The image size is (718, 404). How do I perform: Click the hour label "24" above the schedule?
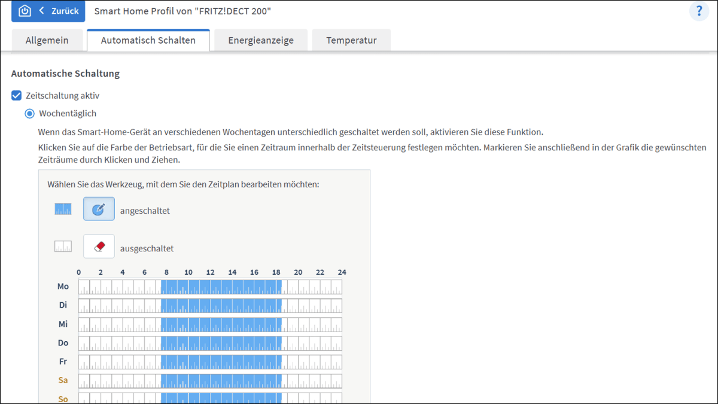[342, 272]
